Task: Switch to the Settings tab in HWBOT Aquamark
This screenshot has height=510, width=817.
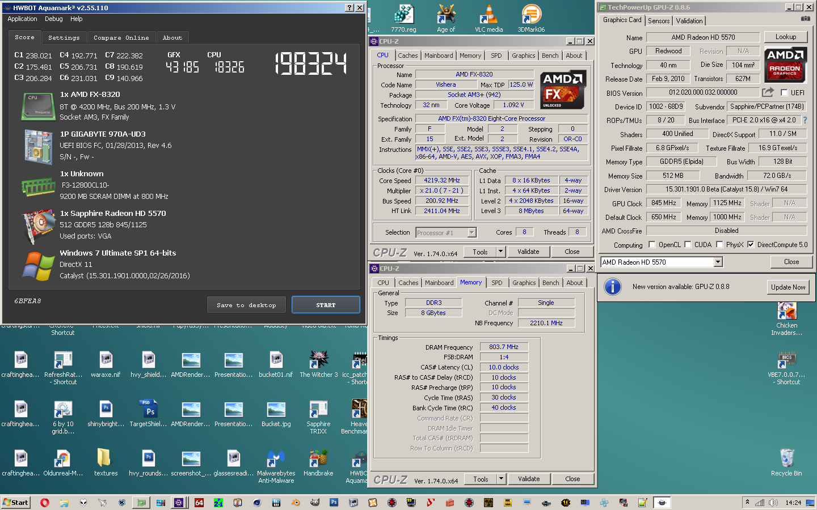Action: point(64,37)
